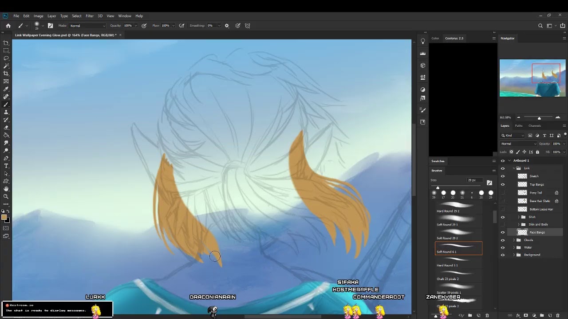This screenshot has height=319, width=568.
Task: Expand the Clouds group
Action: point(513,240)
